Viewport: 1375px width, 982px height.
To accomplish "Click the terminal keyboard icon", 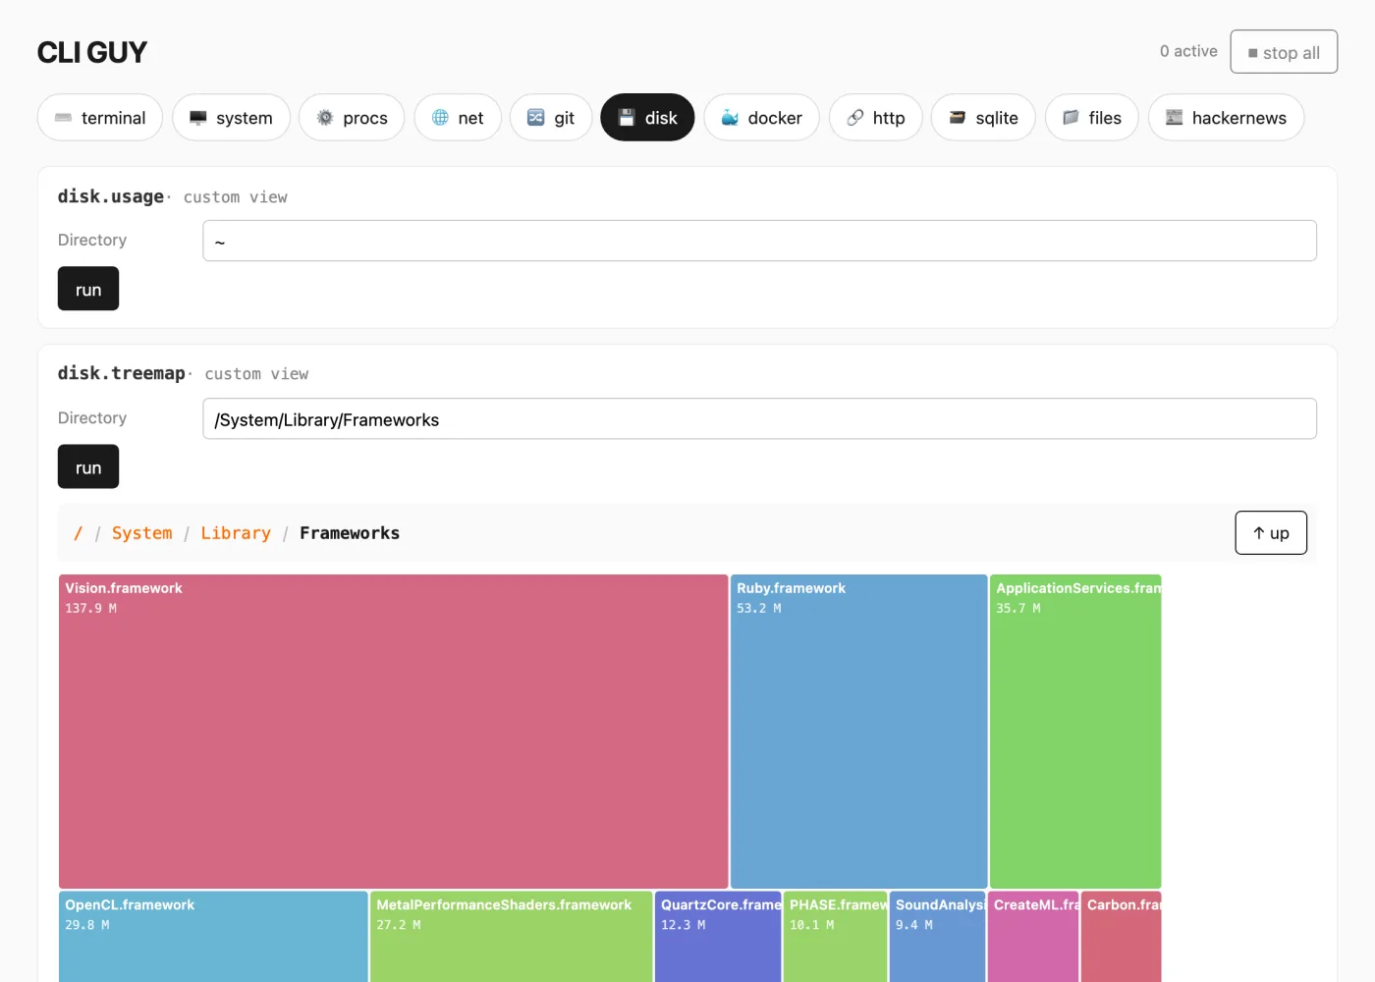I will 64,118.
